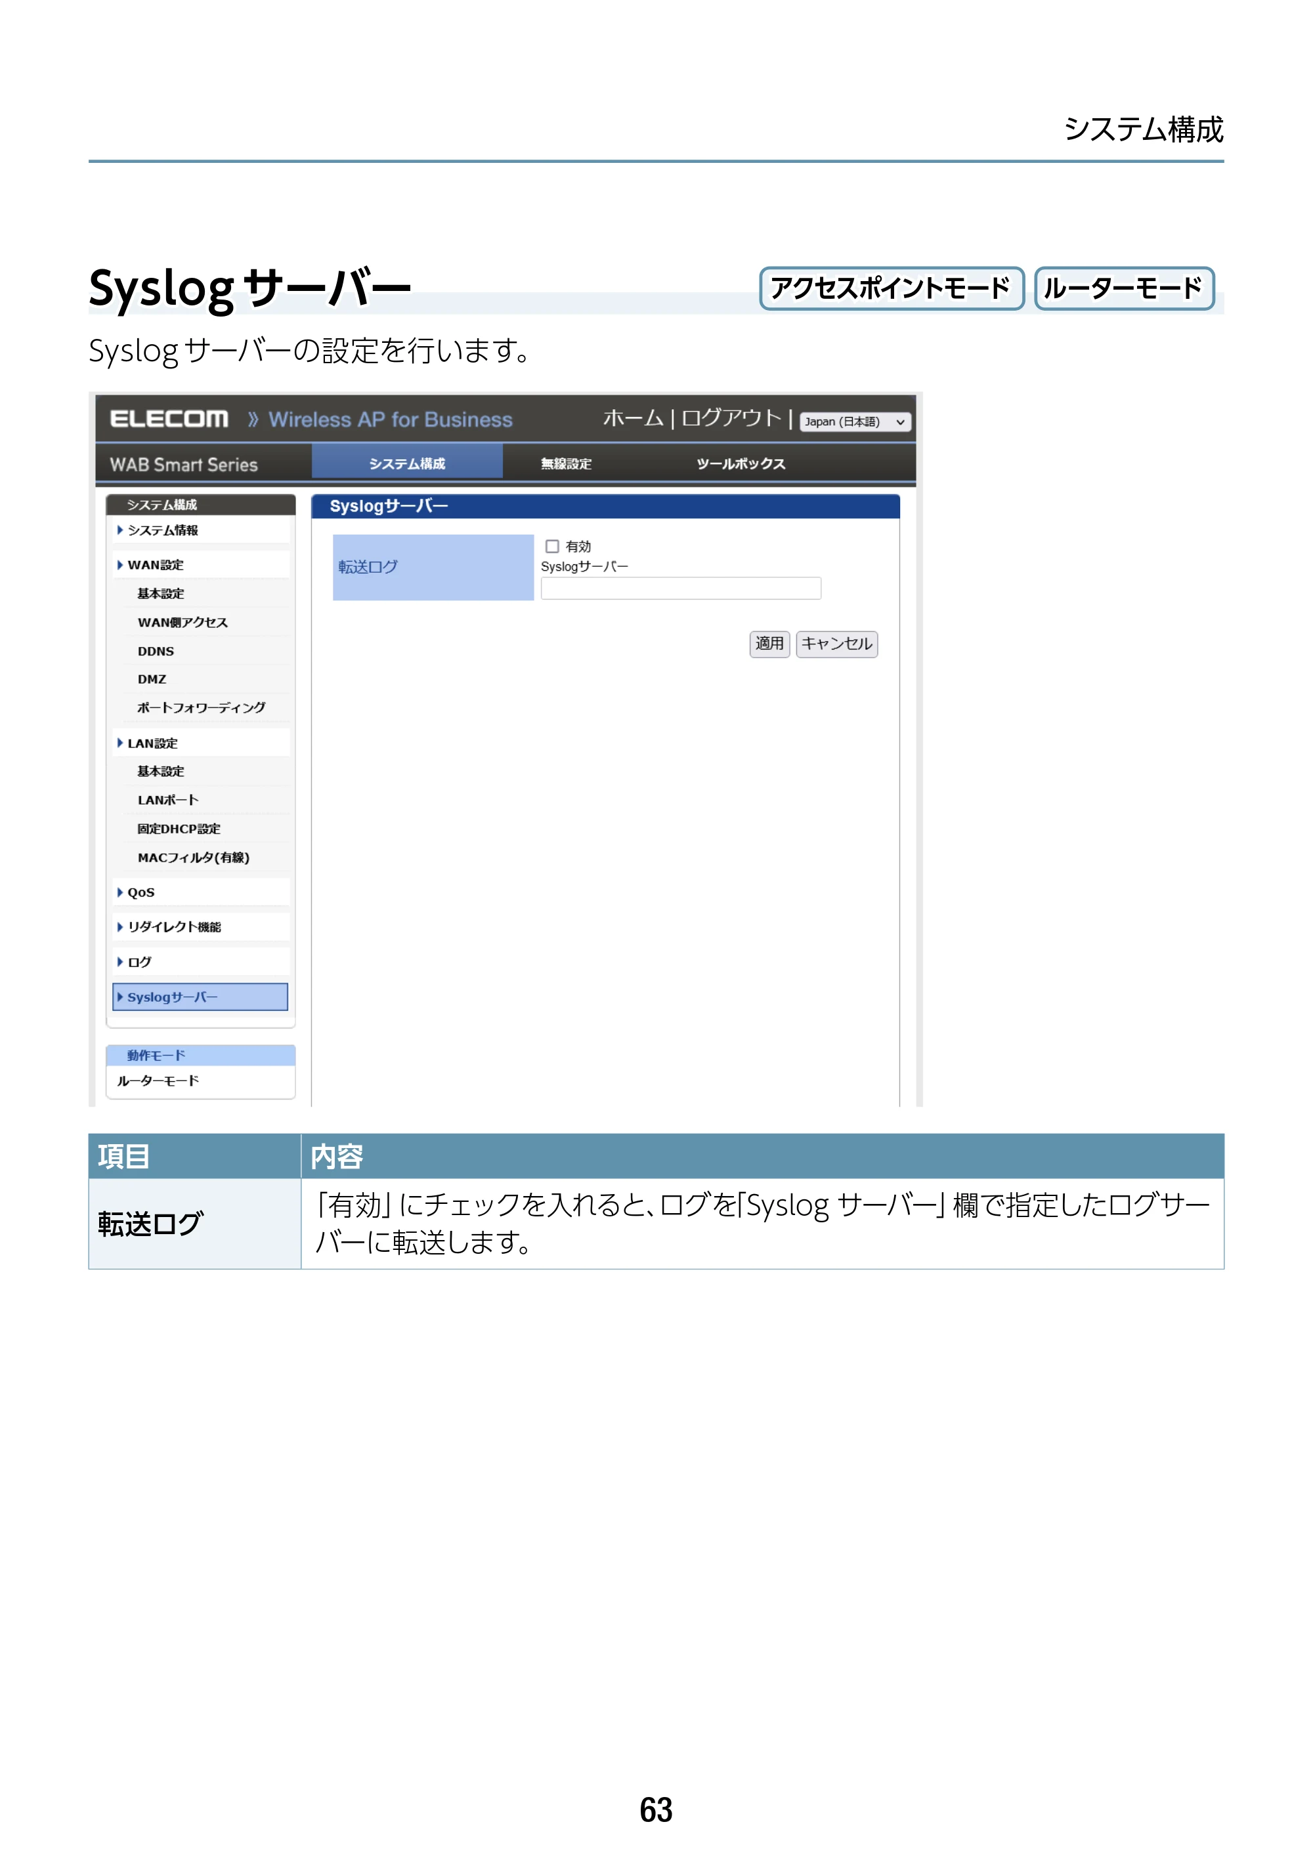Click the WAB Smart Series text
This screenshot has height=1864, width=1313.
click(183, 464)
